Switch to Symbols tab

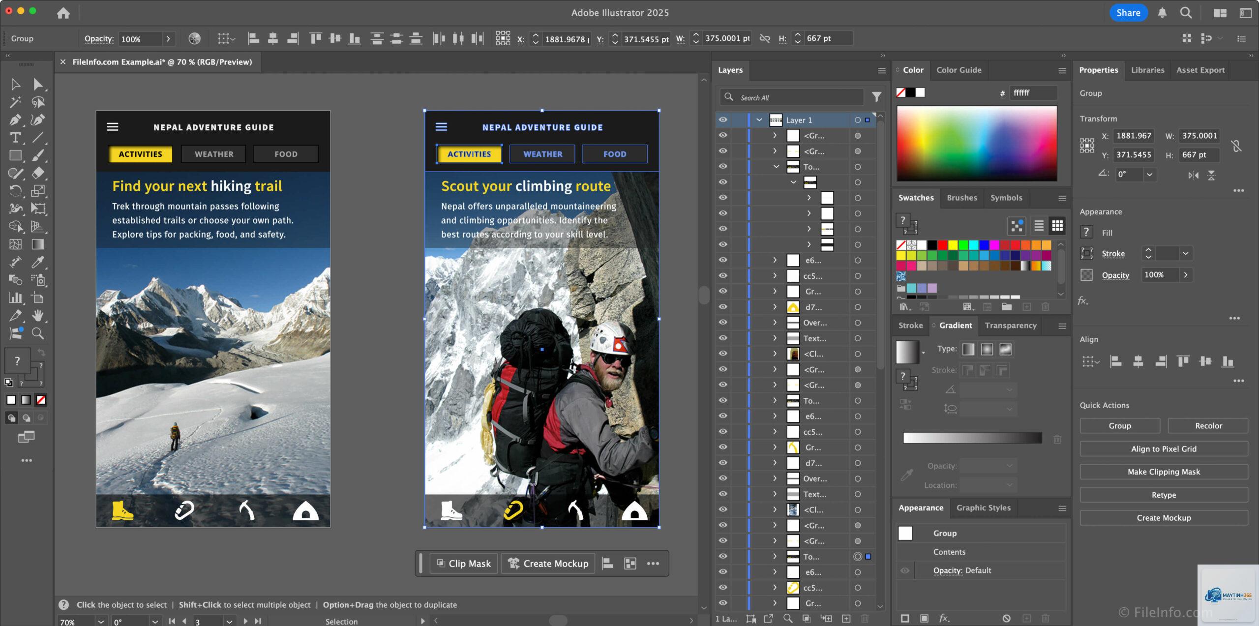(x=1006, y=198)
